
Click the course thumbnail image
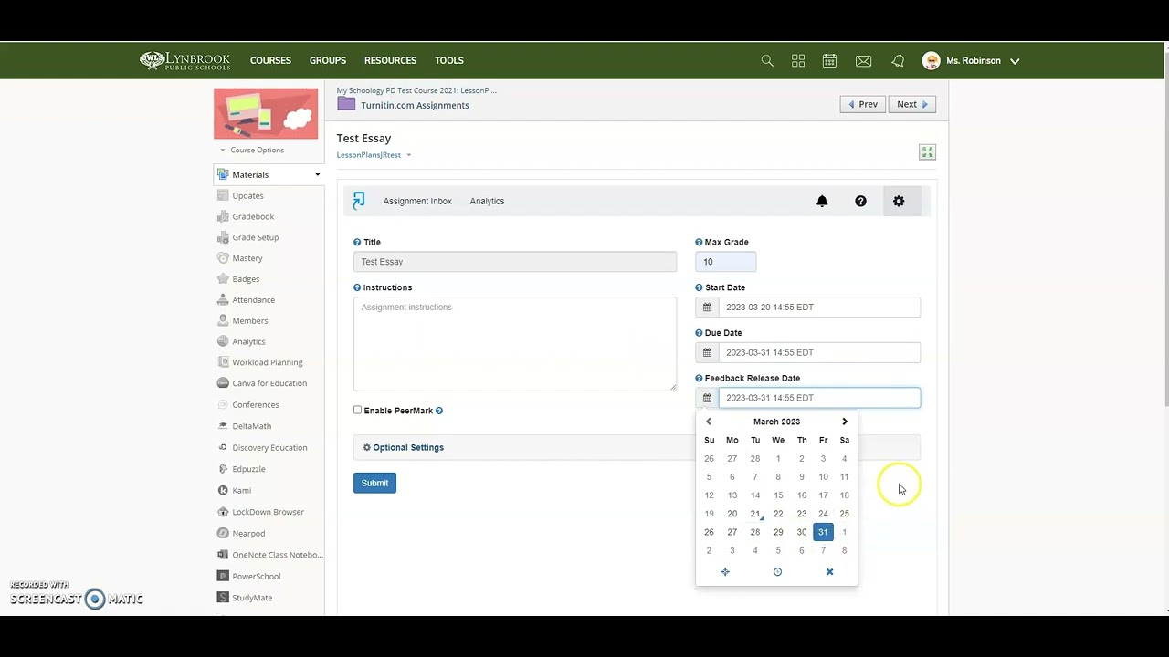pyautogui.click(x=266, y=113)
